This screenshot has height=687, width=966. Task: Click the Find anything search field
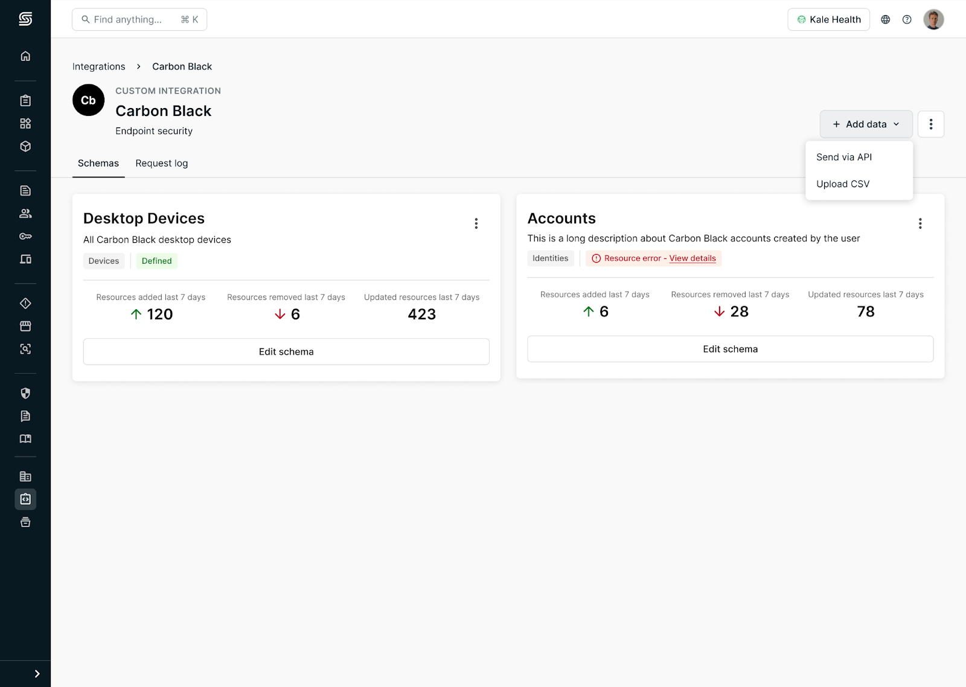tap(139, 19)
